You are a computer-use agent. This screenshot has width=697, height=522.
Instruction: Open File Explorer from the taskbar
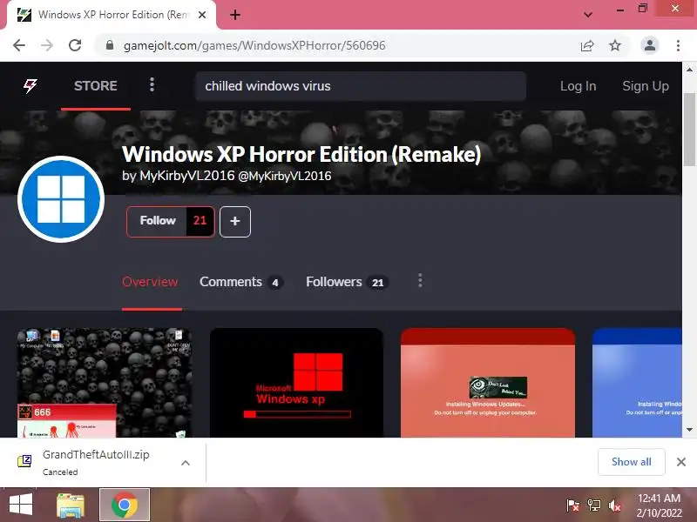(71, 505)
